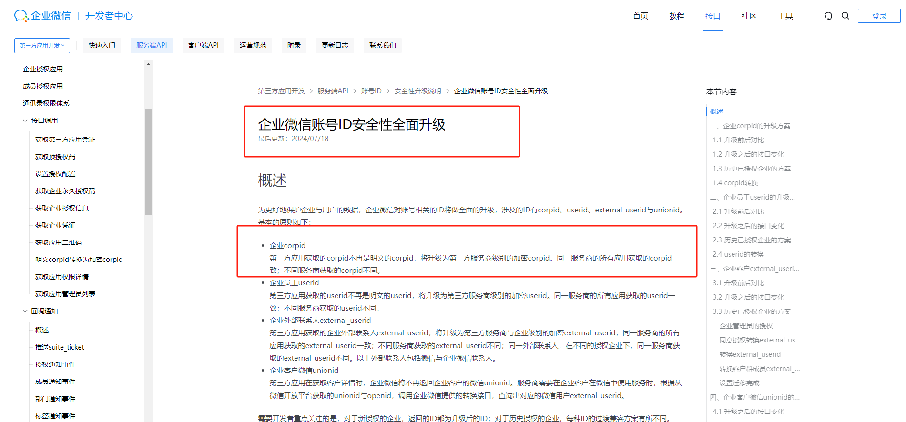This screenshot has width=906, height=422.
Task: Jump to 二、企业员工userid的升级 in outline
Action: pyautogui.click(x=753, y=197)
